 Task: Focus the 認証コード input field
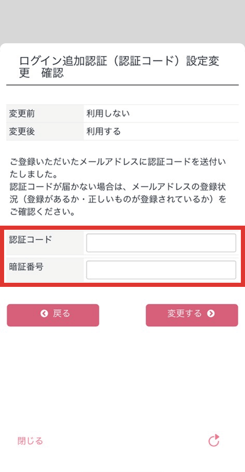161,243
